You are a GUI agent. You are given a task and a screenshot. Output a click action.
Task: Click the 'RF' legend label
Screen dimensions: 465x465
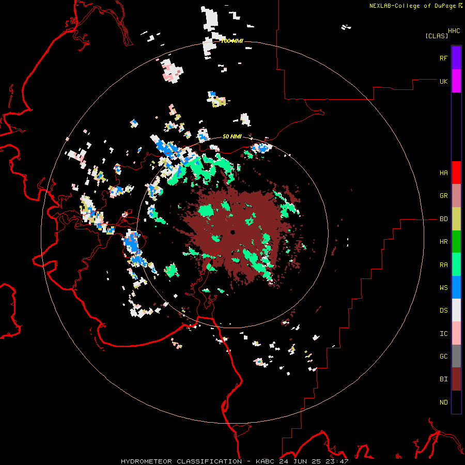[x=443, y=58]
